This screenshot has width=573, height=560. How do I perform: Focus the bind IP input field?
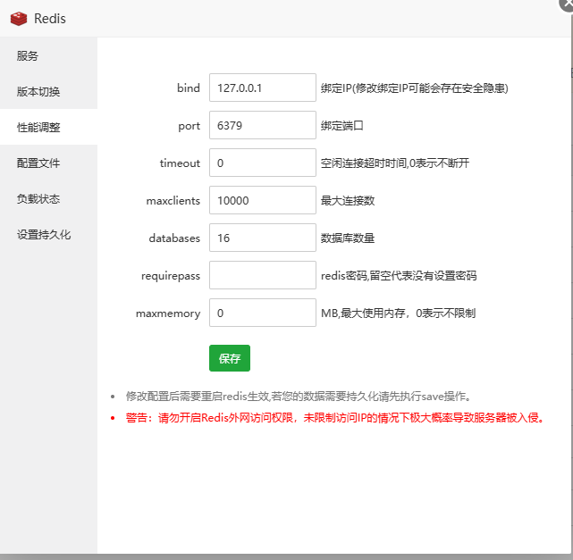coord(263,88)
